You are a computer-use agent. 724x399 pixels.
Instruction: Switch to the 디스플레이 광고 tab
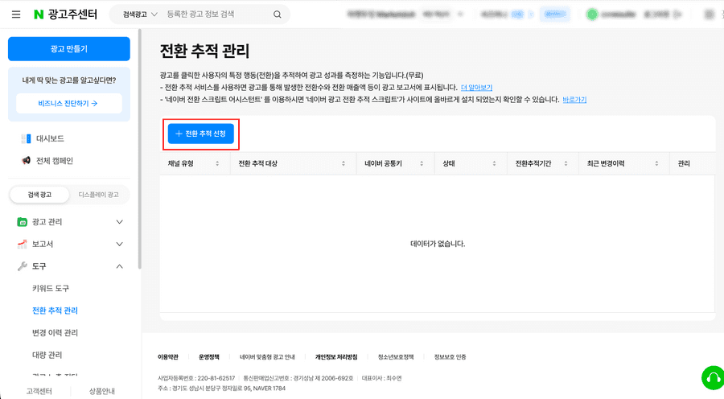point(98,195)
